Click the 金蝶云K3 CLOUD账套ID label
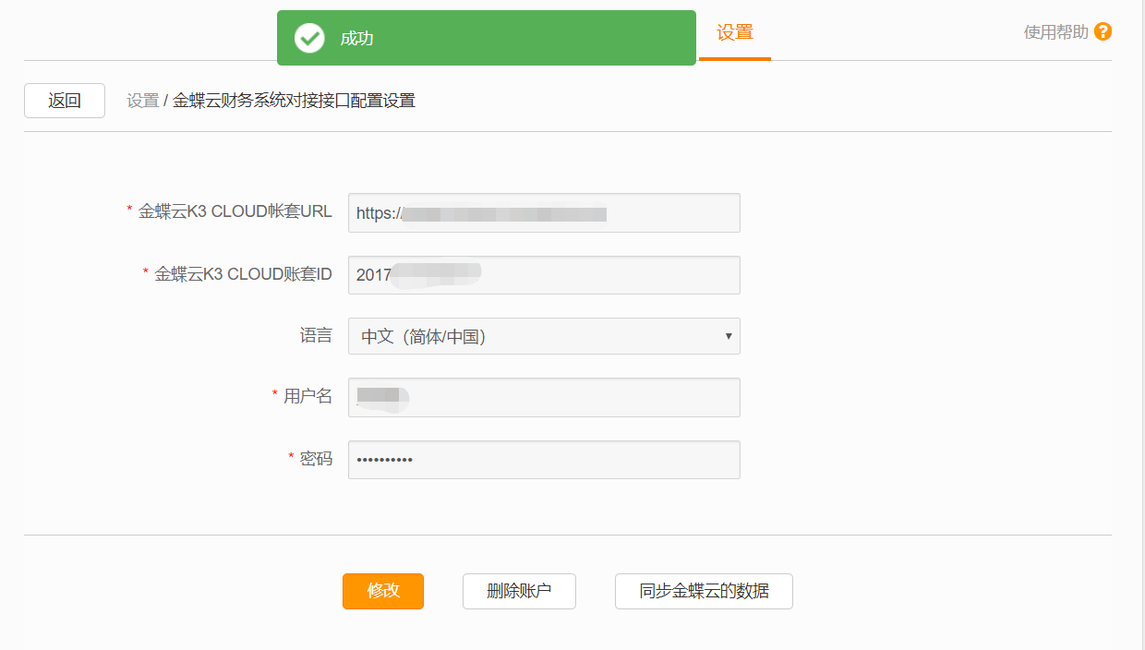Image resolution: width=1145 pixels, height=650 pixels. pyautogui.click(x=243, y=274)
